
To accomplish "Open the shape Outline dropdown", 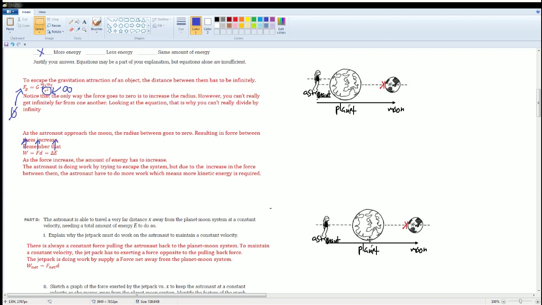I will tap(161, 19).
